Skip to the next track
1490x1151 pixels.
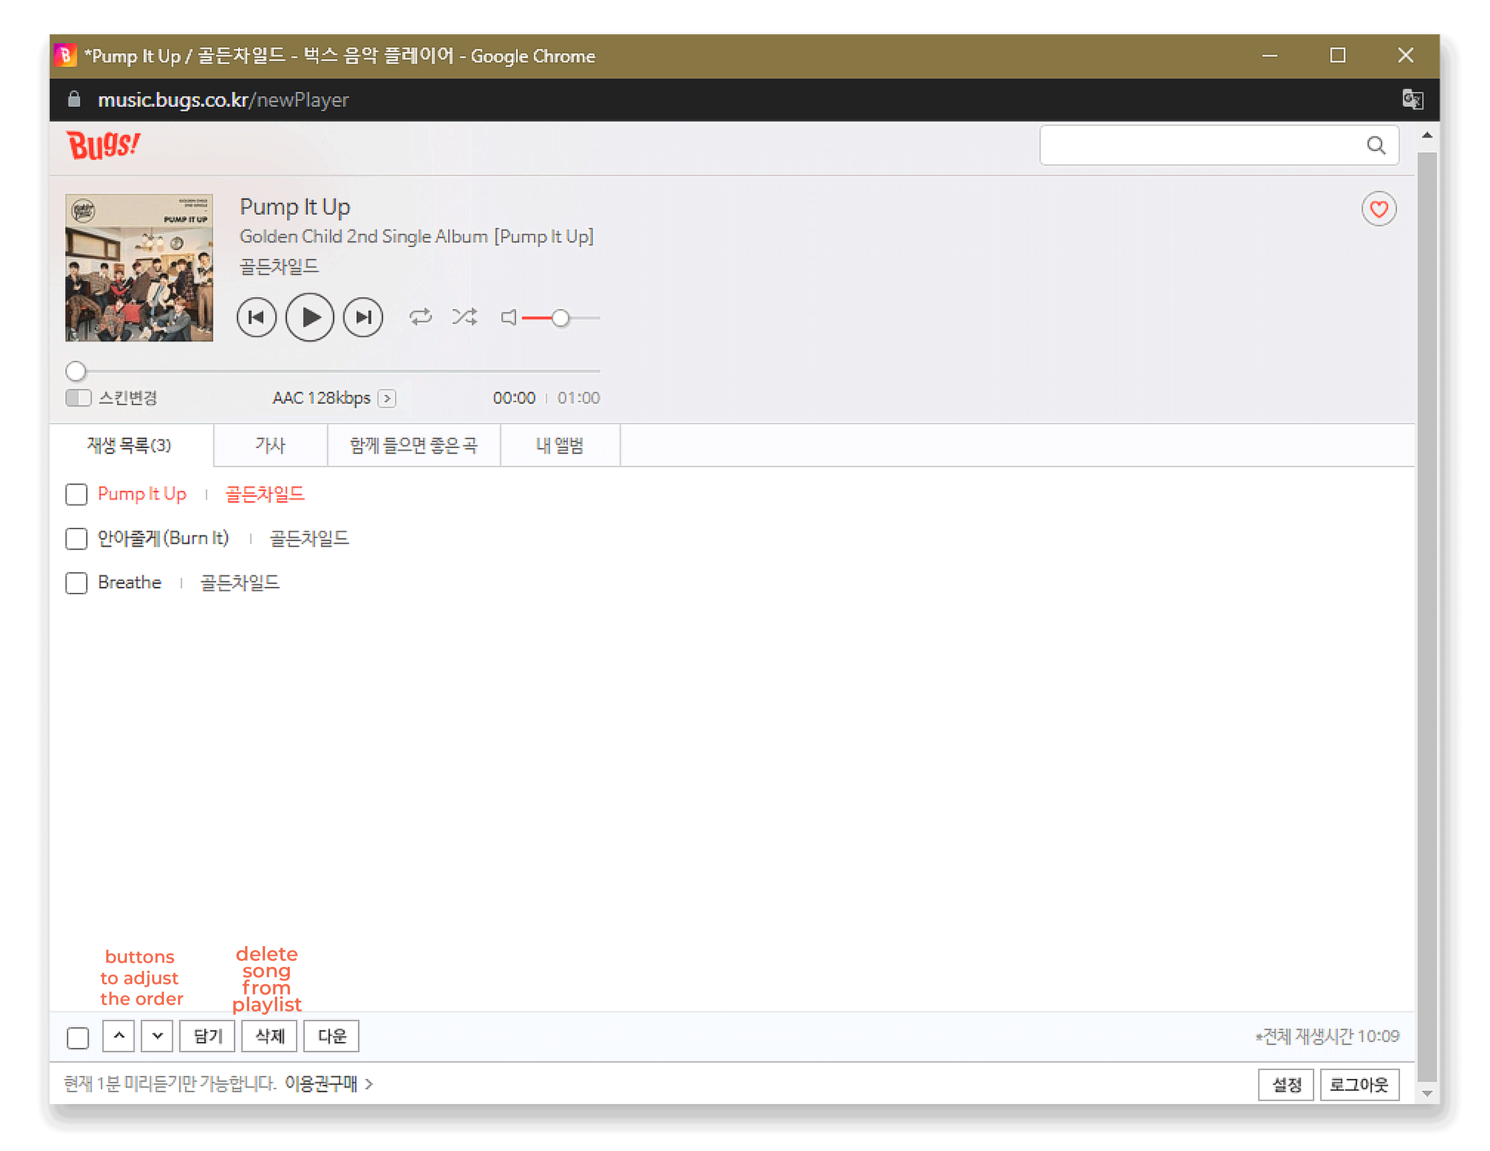point(363,317)
